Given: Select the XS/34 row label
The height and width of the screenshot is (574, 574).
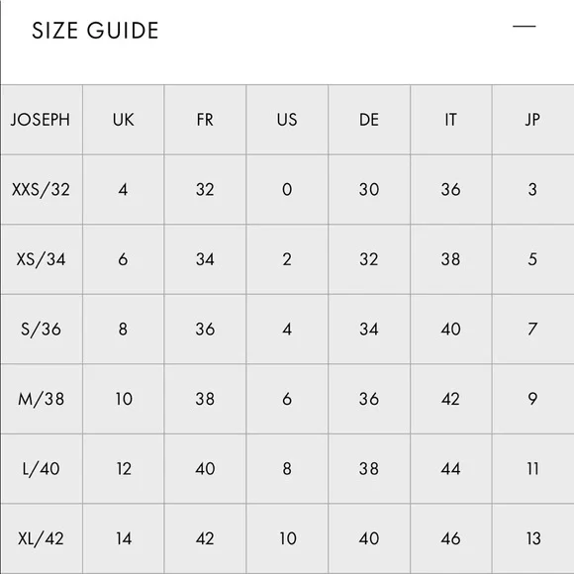Looking at the screenshot, I should (x=41, y=259).
